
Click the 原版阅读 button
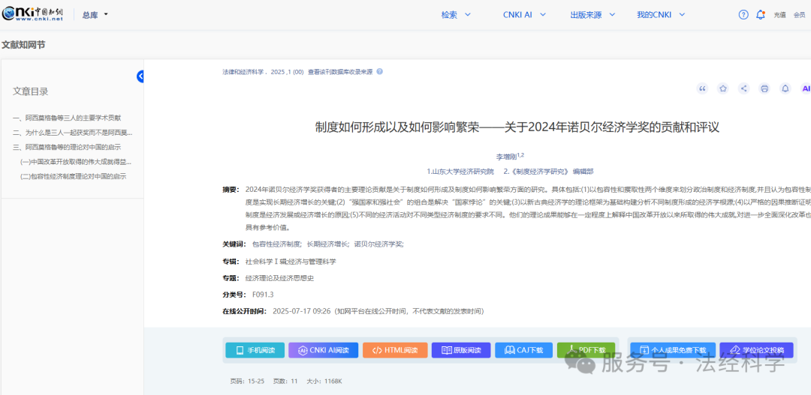[x=461, y=350]
